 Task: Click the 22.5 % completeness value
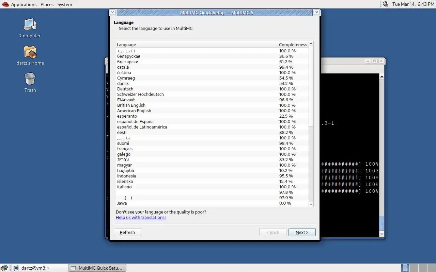[286, 116]
